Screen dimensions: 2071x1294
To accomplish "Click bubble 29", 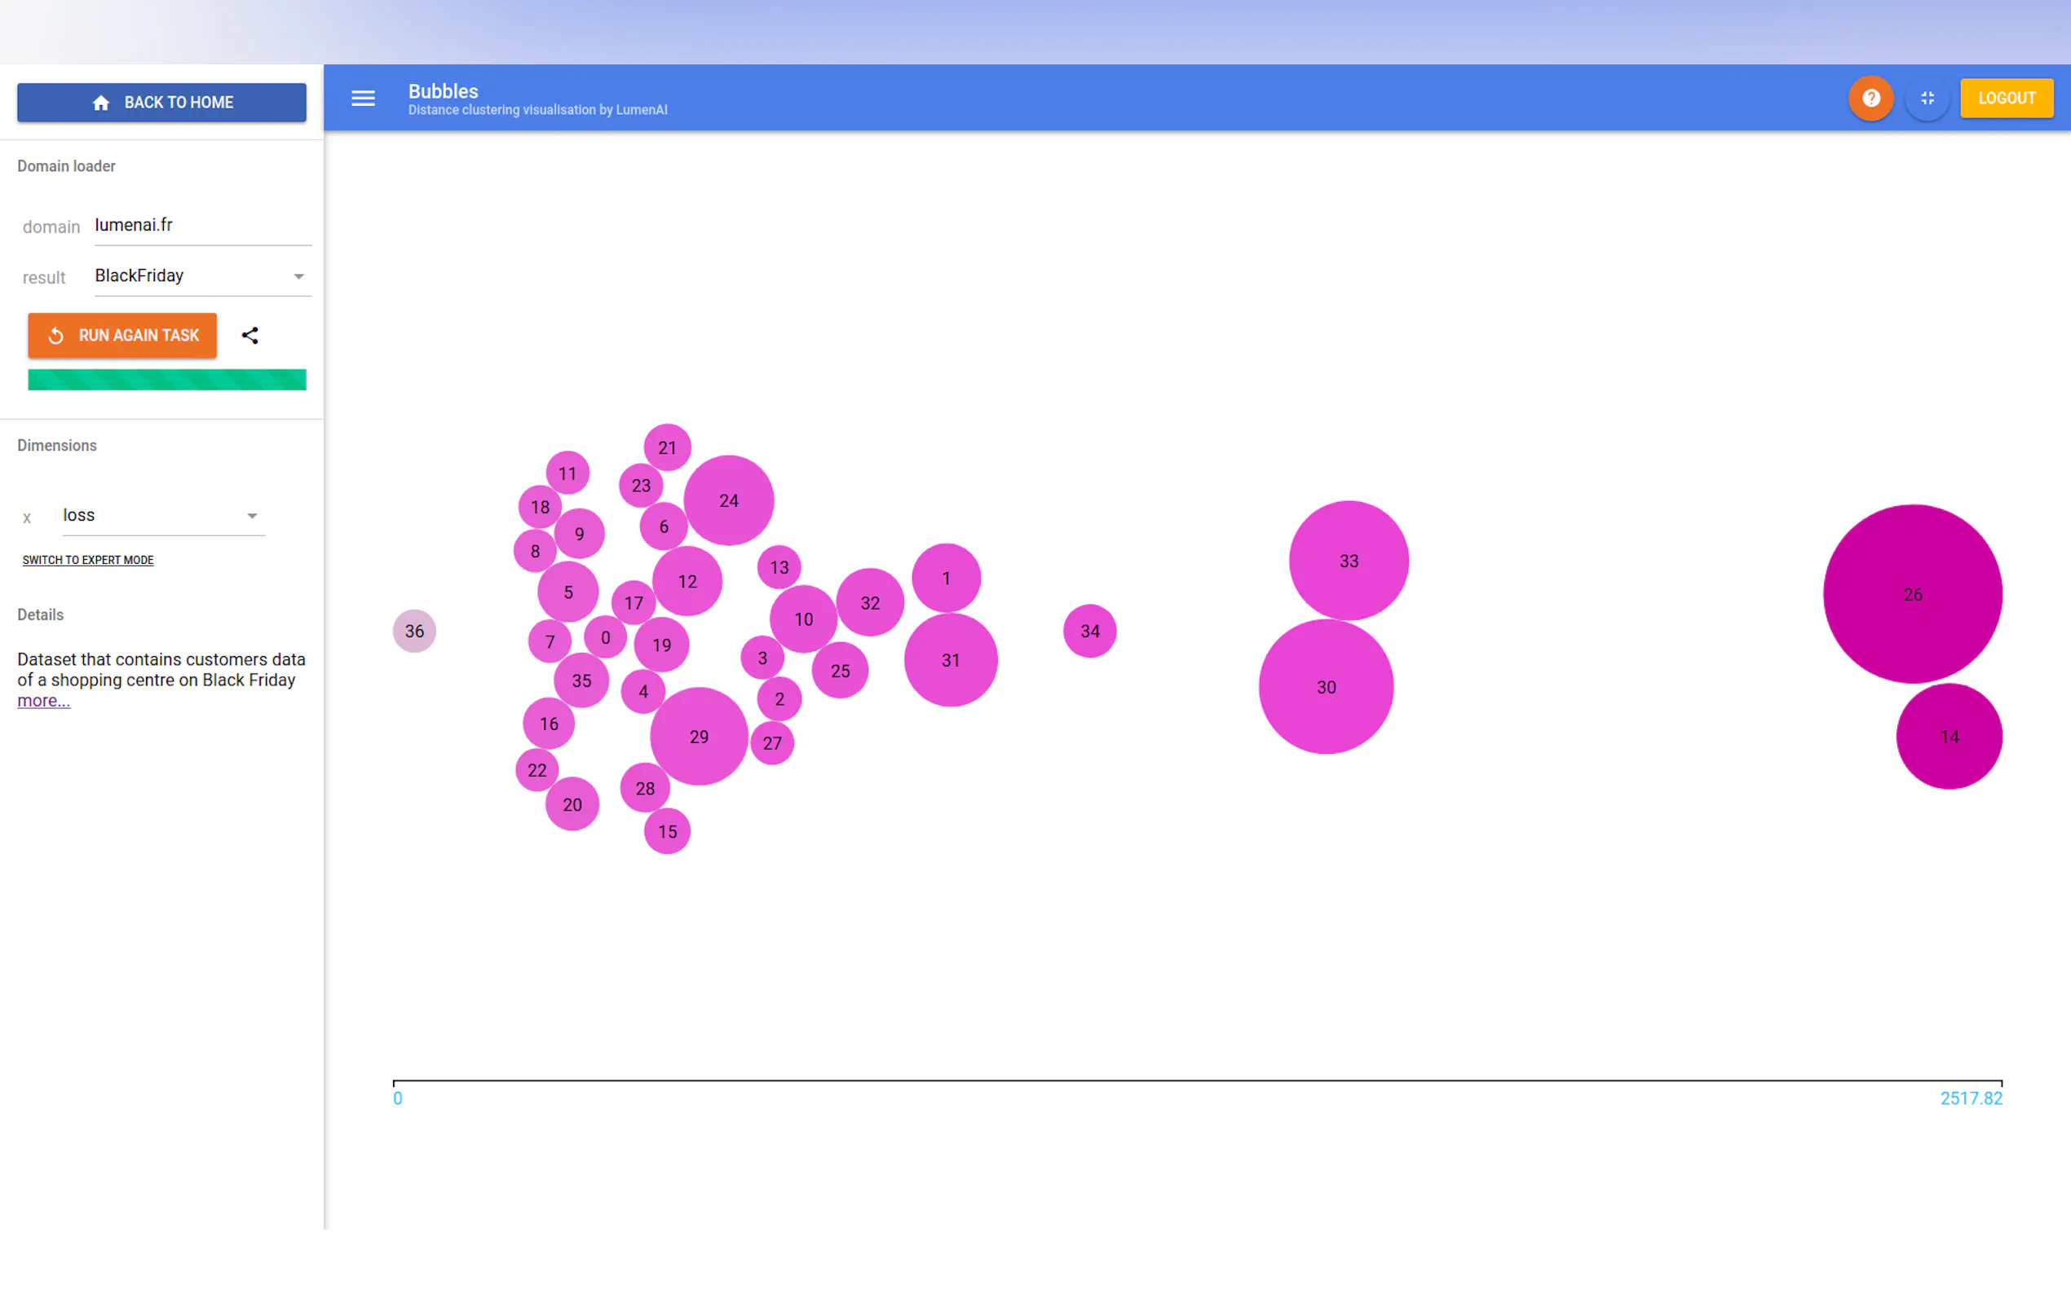I will pos(699,737).
